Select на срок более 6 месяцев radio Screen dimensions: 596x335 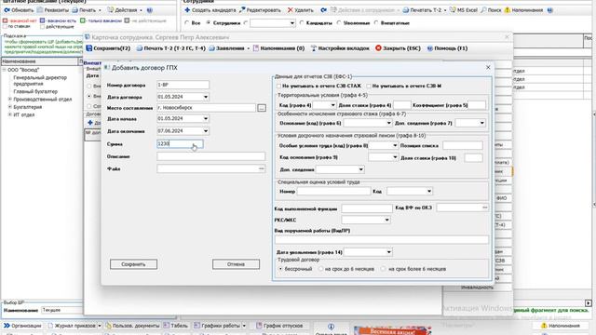pos(383,269)
